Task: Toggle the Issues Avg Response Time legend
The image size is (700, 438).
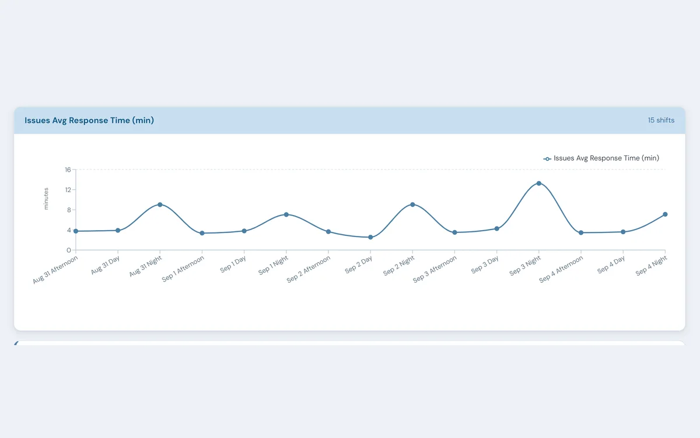Action: click(x=601, y=158)
